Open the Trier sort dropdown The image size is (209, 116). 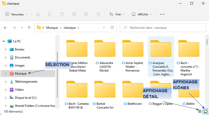click(117, 14)
